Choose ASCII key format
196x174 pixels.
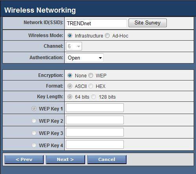click(x=70, y=86)
